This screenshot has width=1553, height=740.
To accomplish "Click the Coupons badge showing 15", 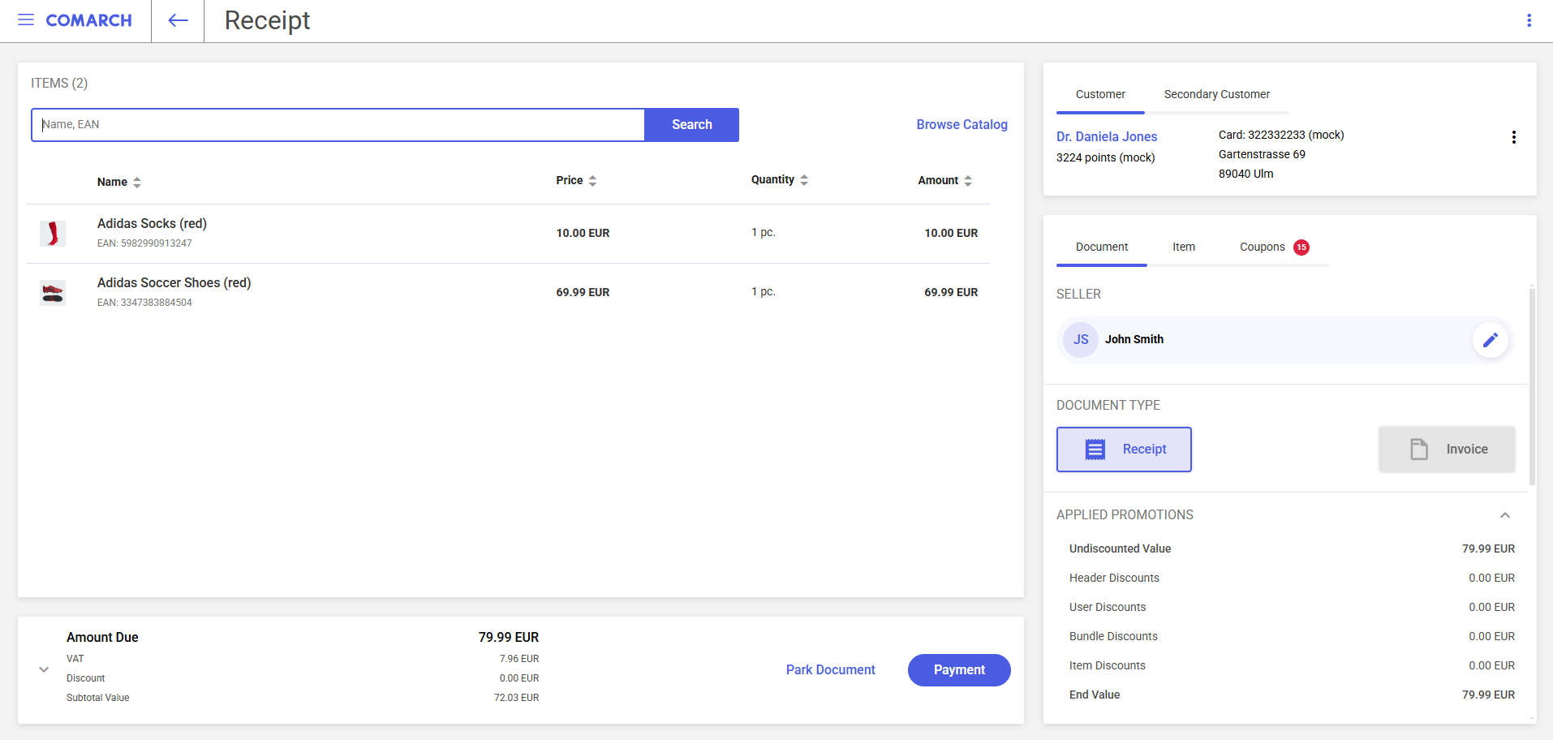I will tap(1301, 247).
